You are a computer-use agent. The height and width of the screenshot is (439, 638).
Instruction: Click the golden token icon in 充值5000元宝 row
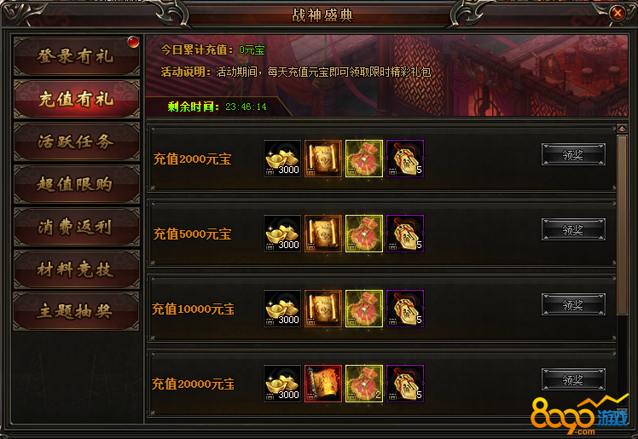pos(405,234)
